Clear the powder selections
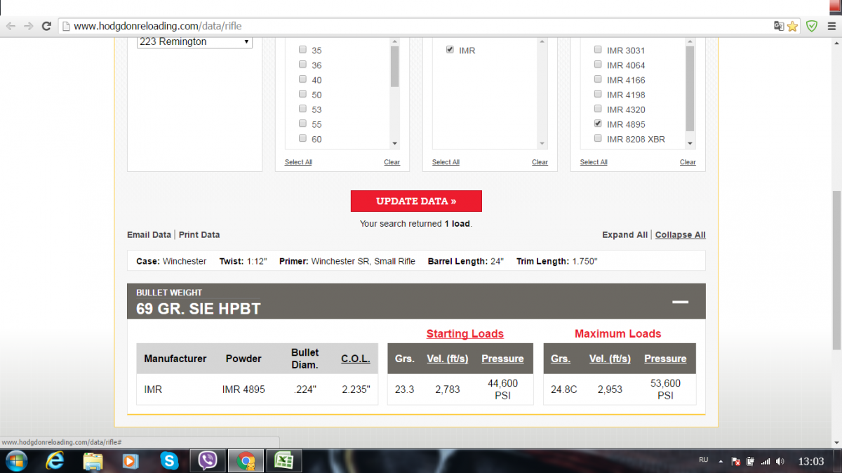Screen dimensions: 842x473 [688, 162]
